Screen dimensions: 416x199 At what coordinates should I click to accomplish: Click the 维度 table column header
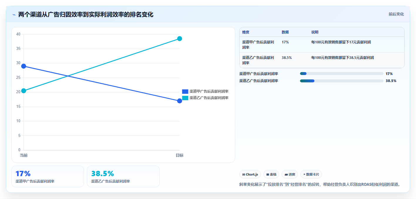pyautogui.click(x=246, y=32)
